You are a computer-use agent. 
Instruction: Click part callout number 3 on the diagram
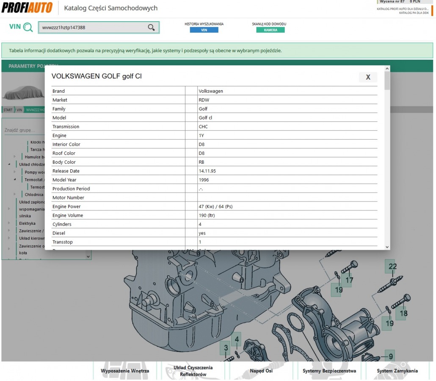tap(226, 348)
